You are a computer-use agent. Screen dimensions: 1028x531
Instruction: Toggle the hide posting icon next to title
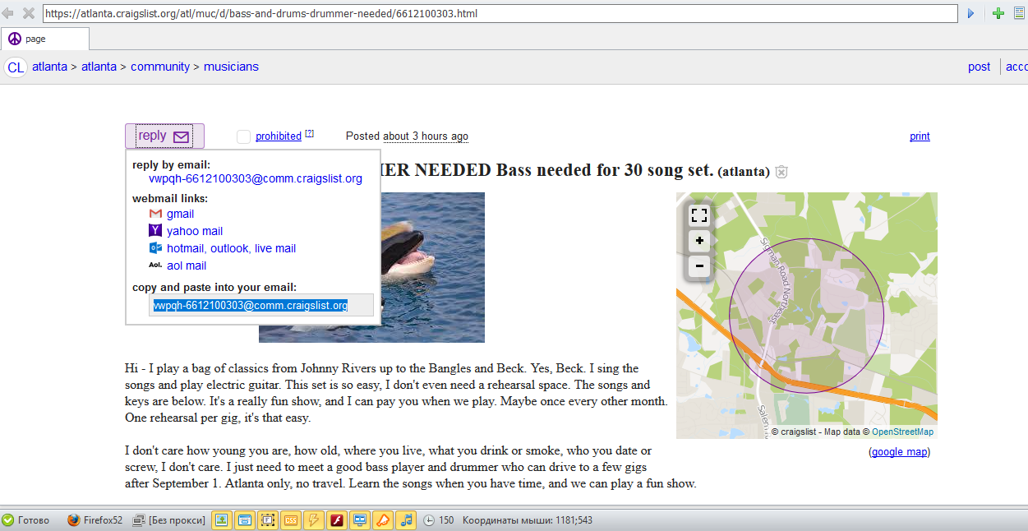pyautogui.click(x=781, y=172)
